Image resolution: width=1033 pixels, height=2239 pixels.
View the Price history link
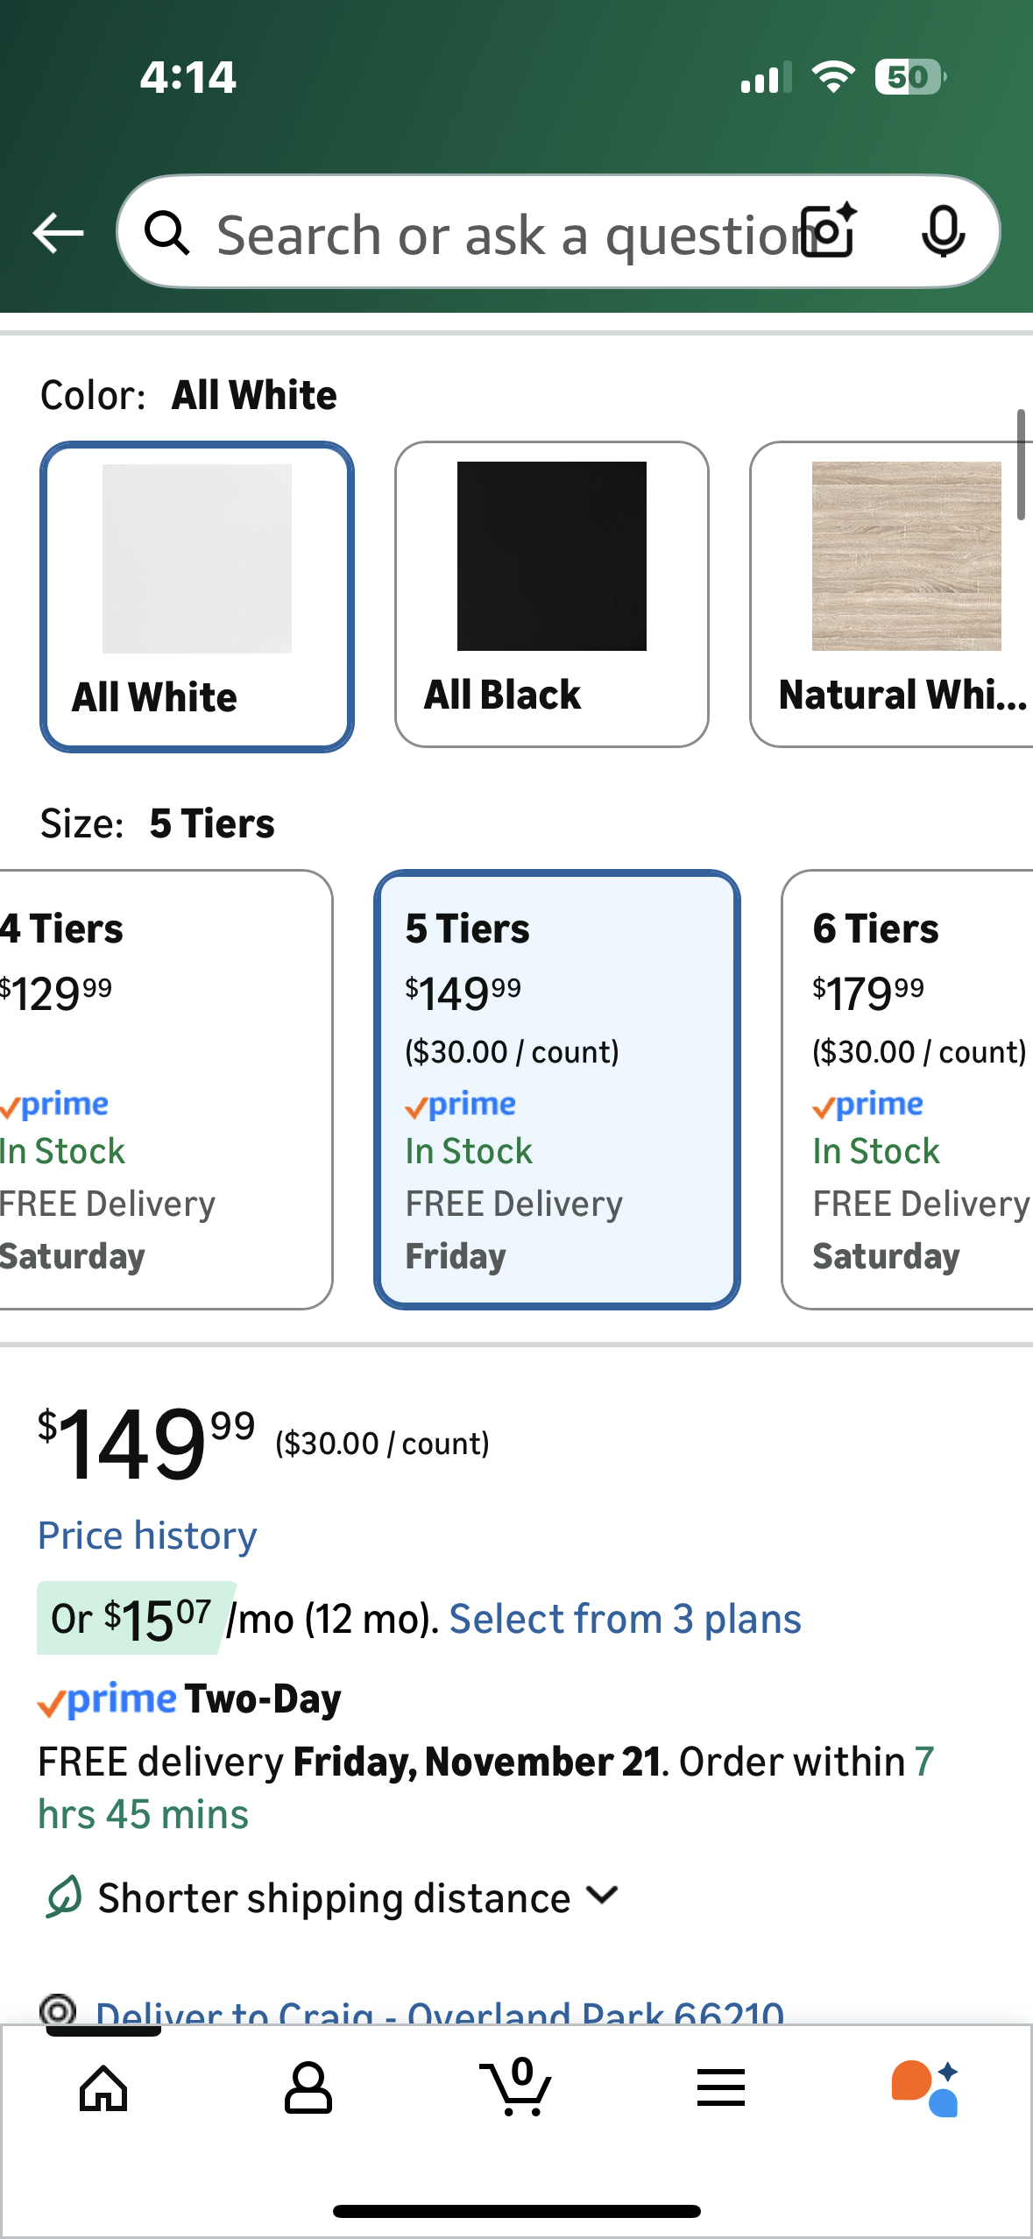pyautogui.click(x=147, y=1536)
